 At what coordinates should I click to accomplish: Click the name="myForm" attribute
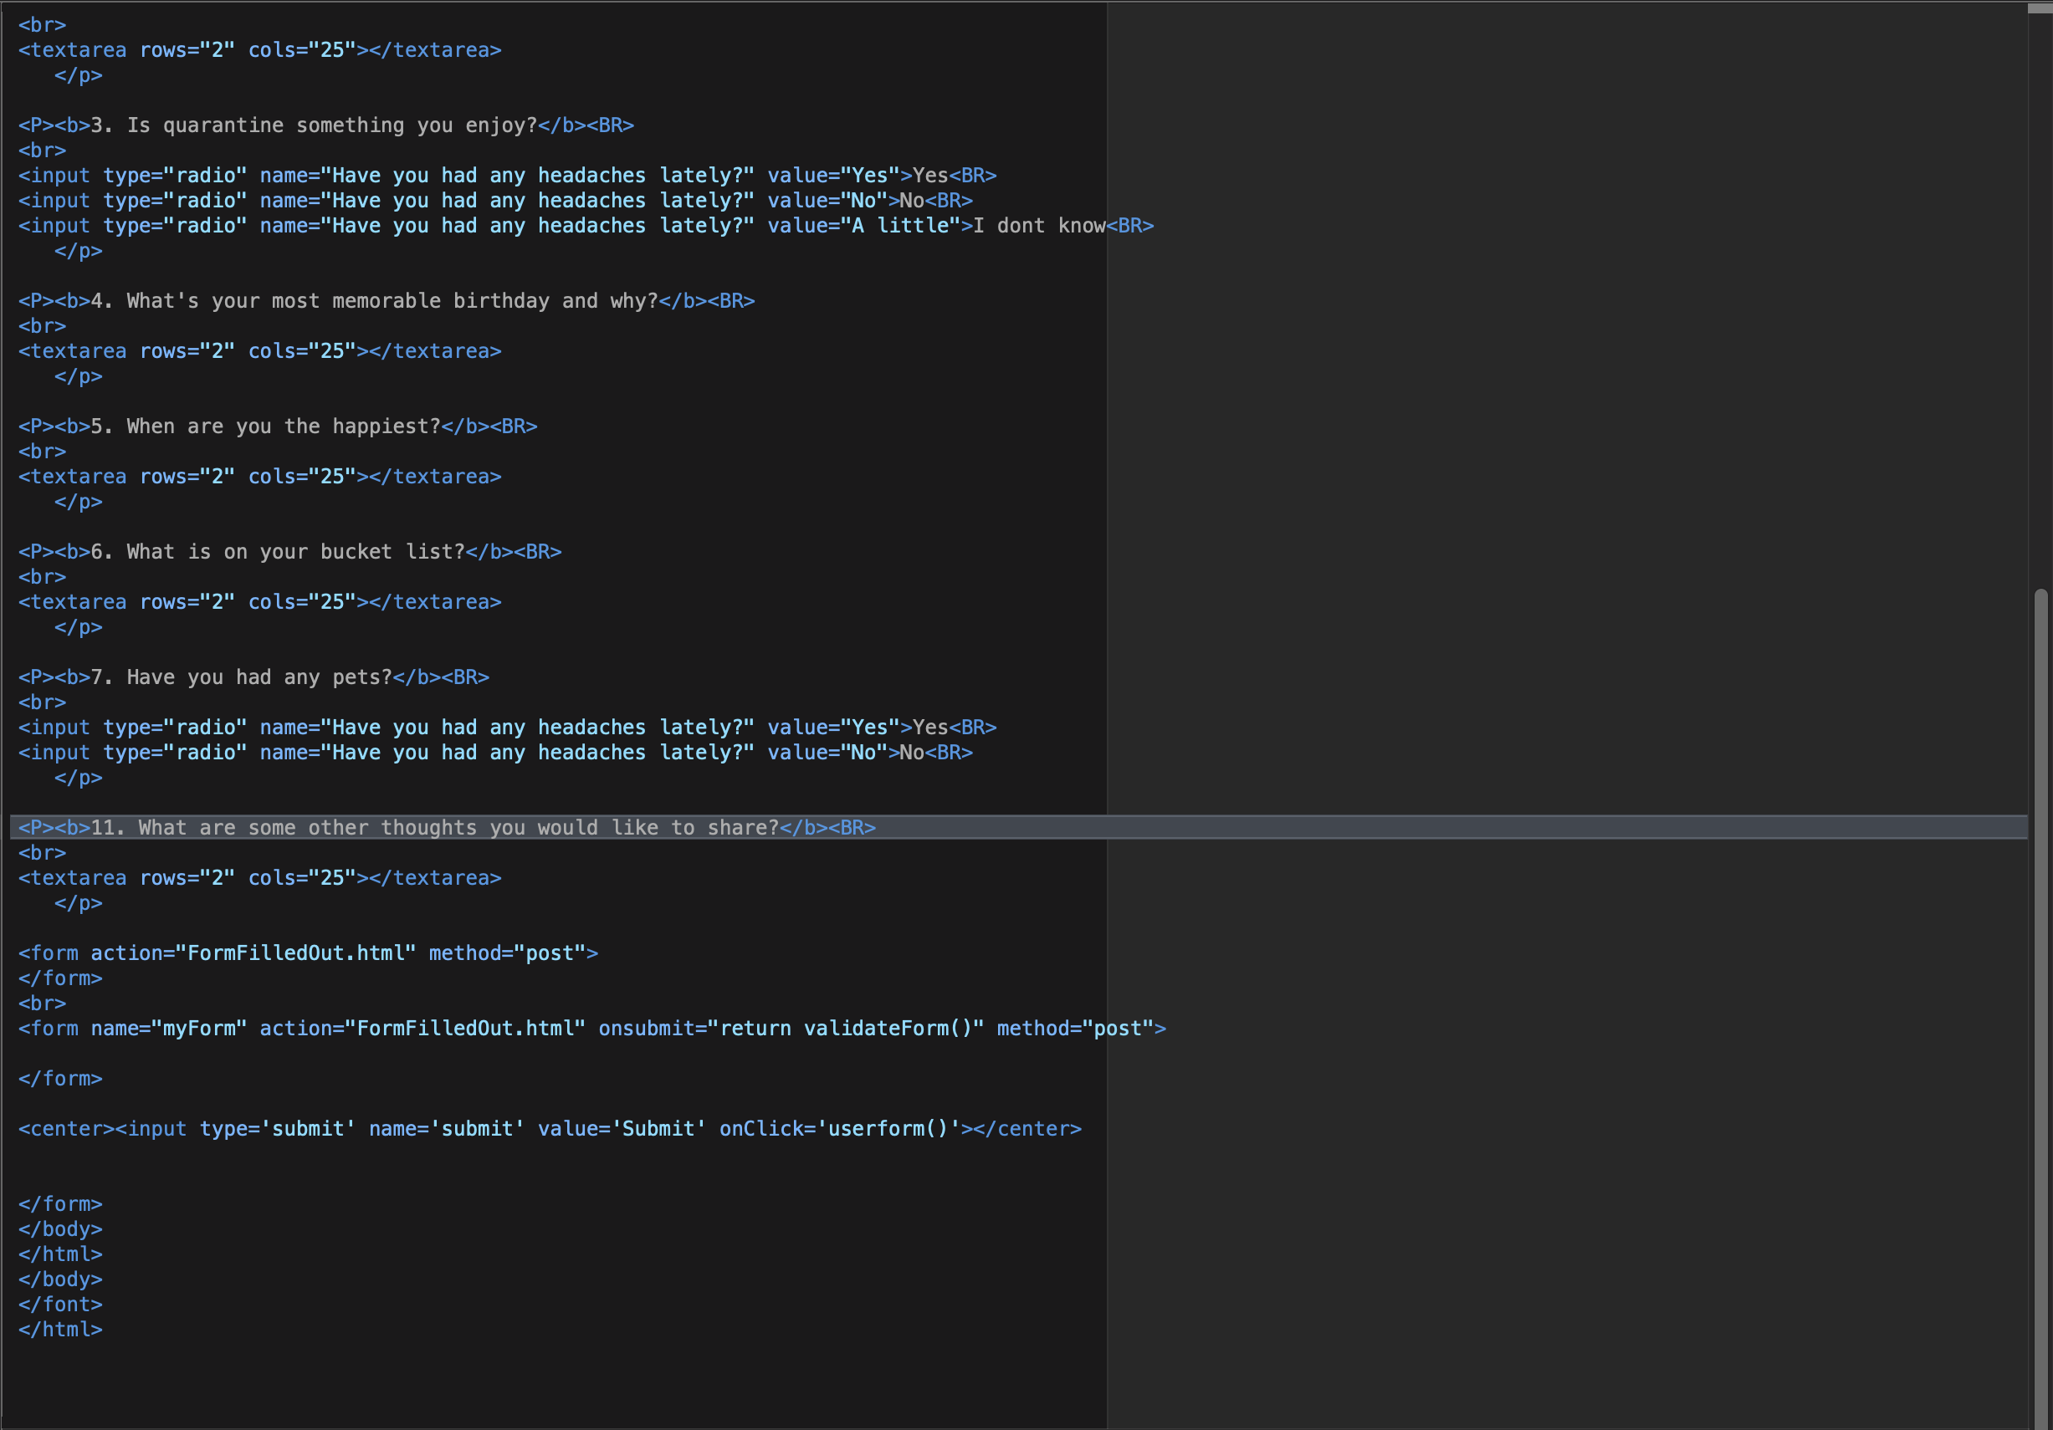(x=168, y=1029)
